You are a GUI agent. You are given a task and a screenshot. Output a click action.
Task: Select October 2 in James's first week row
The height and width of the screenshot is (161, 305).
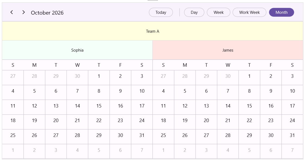click(x=271, y=78)
